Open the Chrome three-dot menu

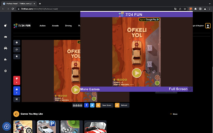click(210, 9)
